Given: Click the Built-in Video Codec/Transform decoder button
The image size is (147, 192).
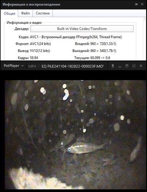Looking at the screenshot, I should coord(82,29).
